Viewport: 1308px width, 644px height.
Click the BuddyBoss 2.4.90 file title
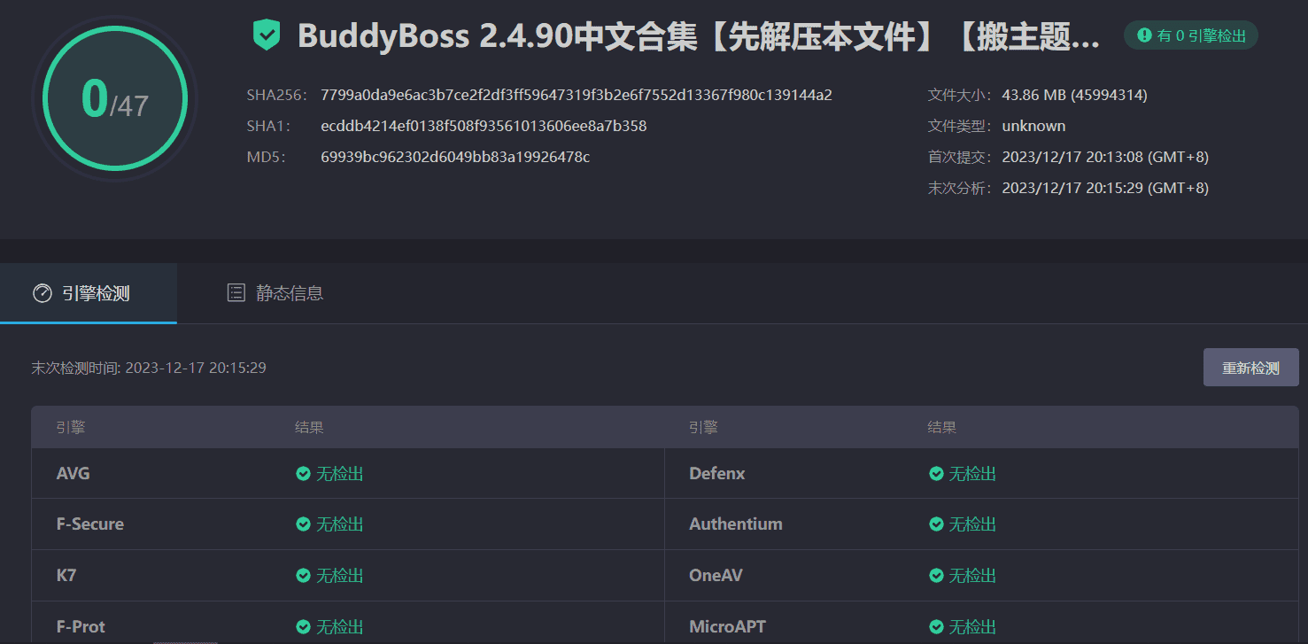pyautogui.click(x=700, y=36)
